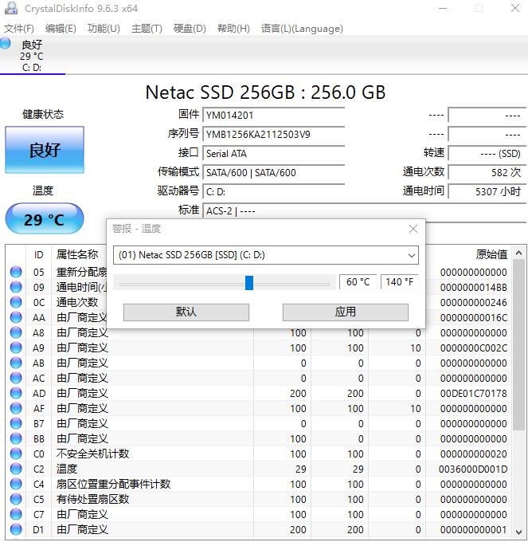The height and width of the screenshot is (542, 528).
Task: Click the drive letter field C: D:
Action: (273, 191)
